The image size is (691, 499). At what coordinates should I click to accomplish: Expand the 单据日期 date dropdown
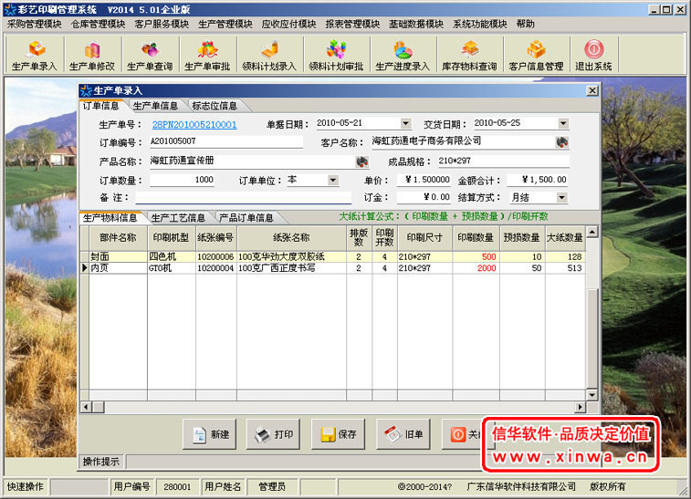click(x=406, y=123)
